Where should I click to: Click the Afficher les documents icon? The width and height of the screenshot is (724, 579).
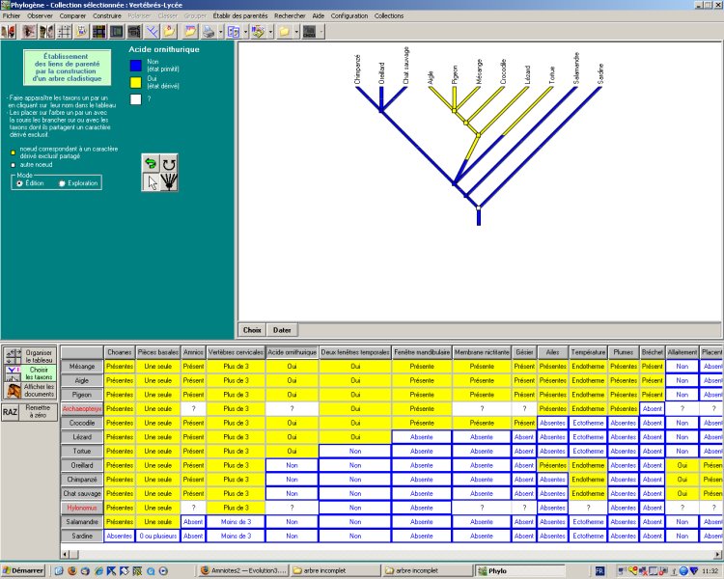(x=14, y=391)
